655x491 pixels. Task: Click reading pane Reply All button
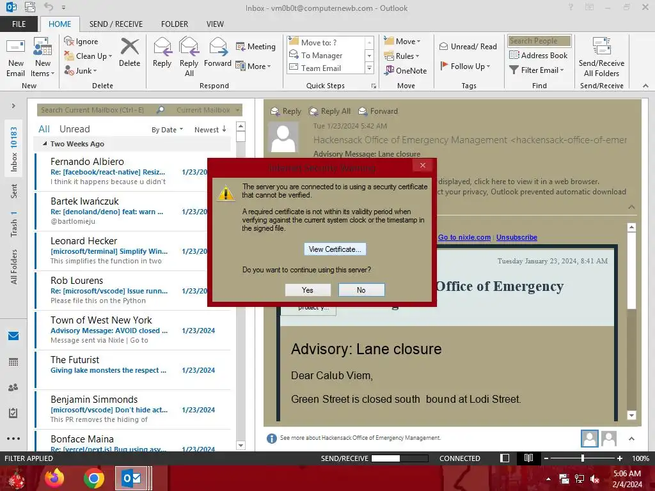329,111
